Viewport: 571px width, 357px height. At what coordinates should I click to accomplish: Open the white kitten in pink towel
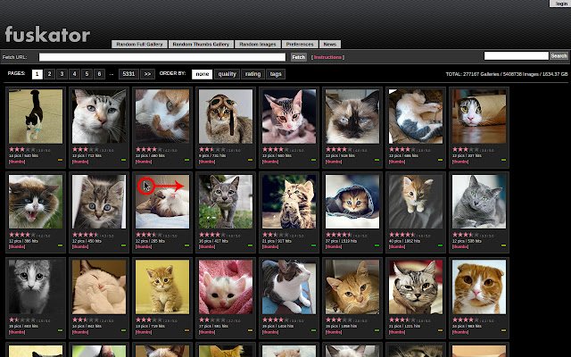coord(226,286)
